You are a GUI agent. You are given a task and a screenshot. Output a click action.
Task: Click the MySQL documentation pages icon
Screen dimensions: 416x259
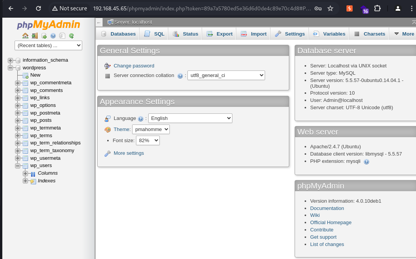62,36
